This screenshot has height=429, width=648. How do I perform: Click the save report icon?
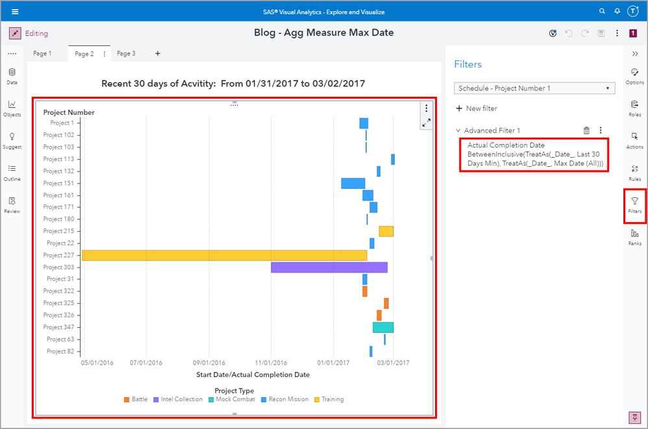coord(601,33)
